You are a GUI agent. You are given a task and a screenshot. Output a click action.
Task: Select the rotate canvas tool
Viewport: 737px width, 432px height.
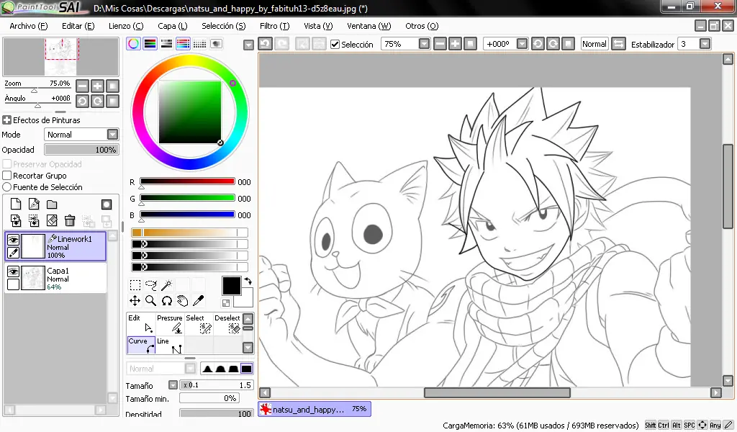point(167,301)
